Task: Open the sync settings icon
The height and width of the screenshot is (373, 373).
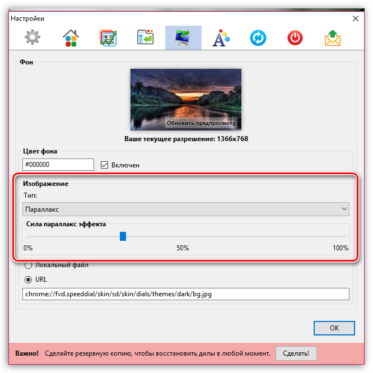Action: [x=258, y=38]
